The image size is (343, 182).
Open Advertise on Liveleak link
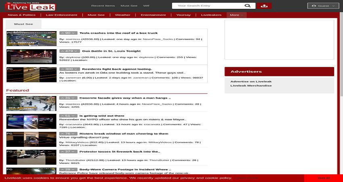tap(251, 82)
